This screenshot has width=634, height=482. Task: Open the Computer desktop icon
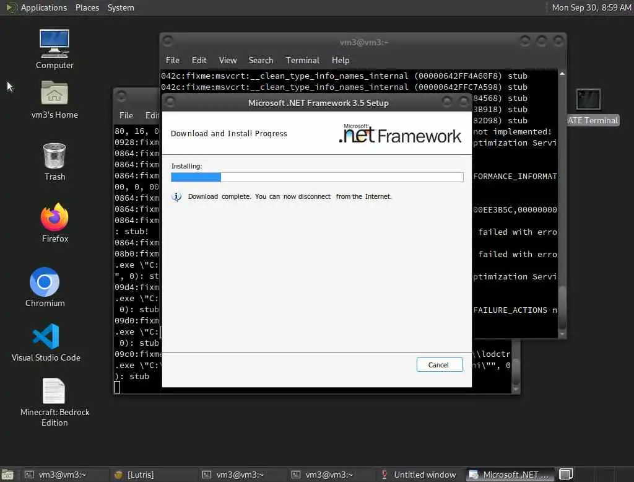tap(54, 48)
